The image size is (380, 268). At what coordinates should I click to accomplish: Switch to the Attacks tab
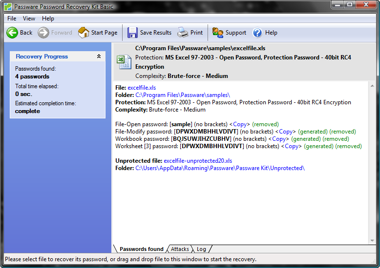pos(180,249)
